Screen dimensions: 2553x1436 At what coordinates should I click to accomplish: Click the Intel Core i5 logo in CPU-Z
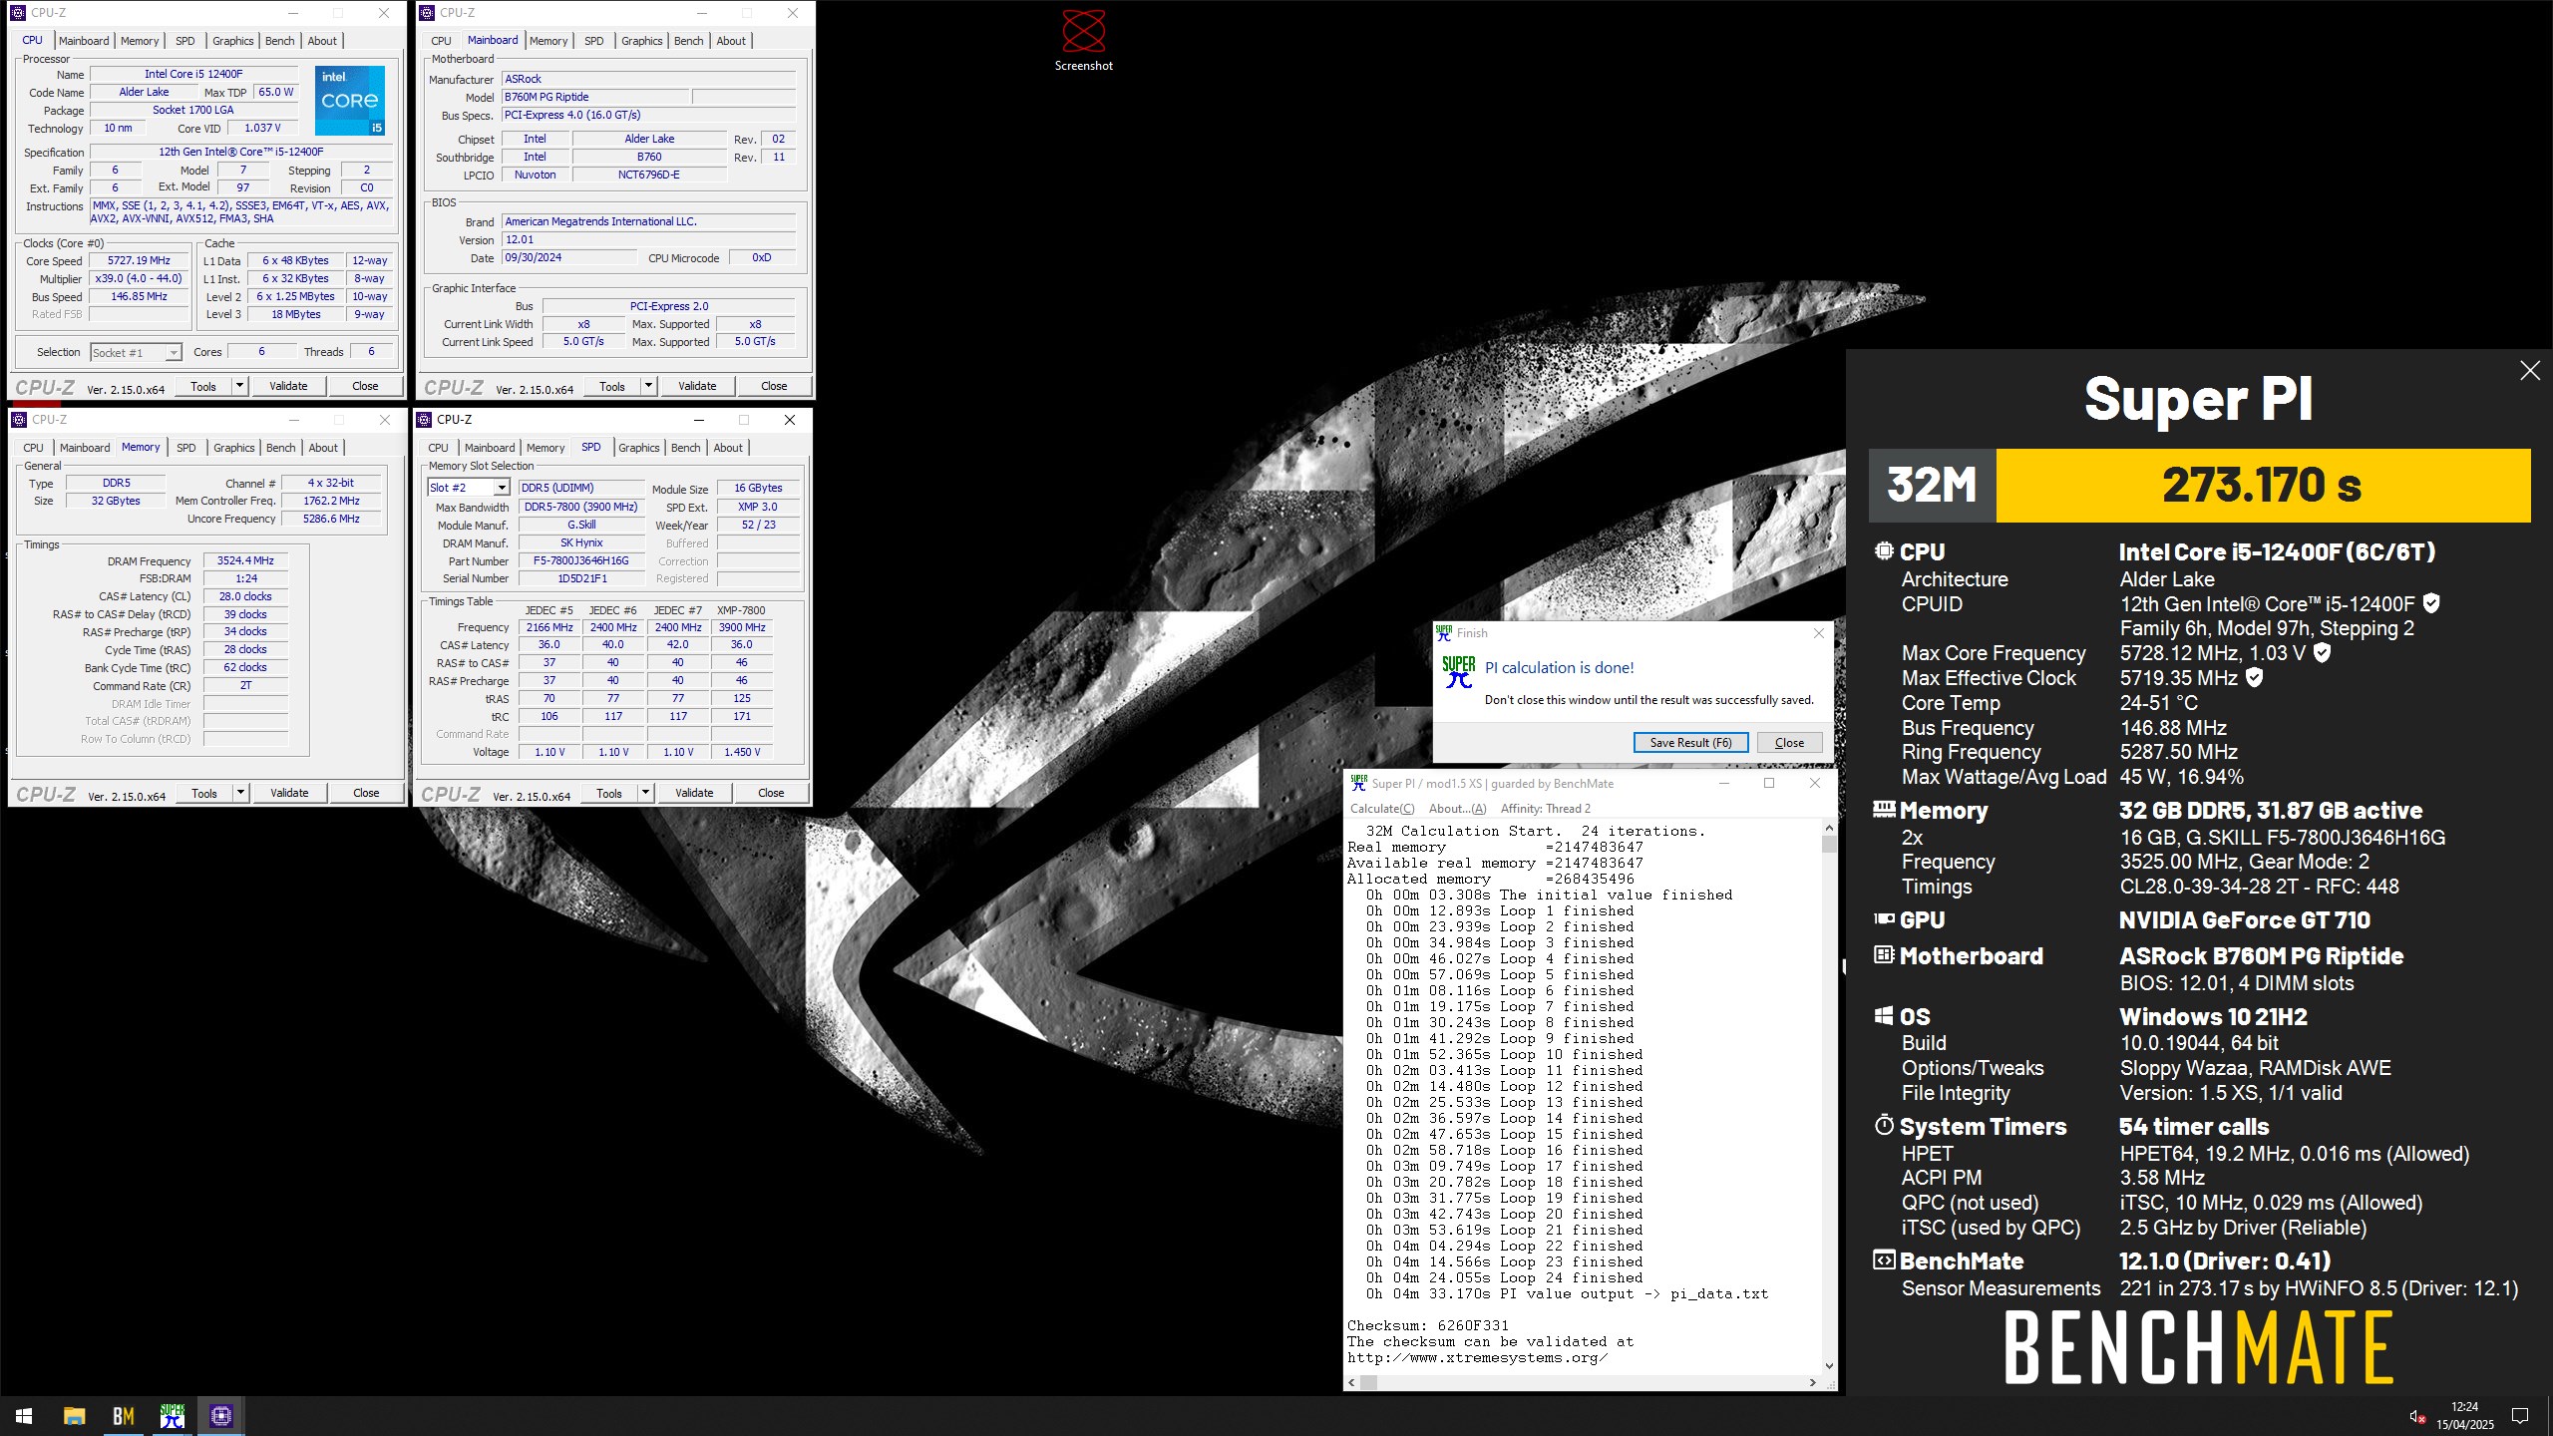coord(350,101)
